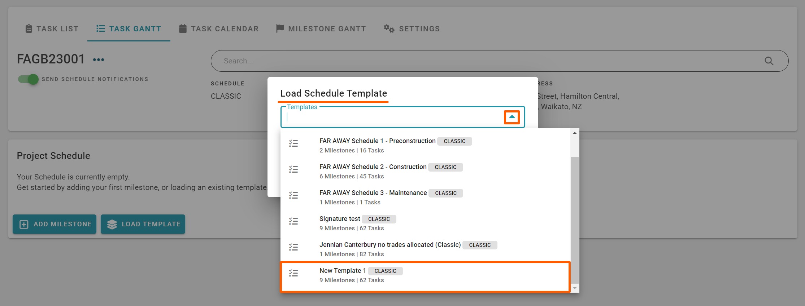Click the Settings gears icon
Screen dimensions: 805x306
[389, 29]
